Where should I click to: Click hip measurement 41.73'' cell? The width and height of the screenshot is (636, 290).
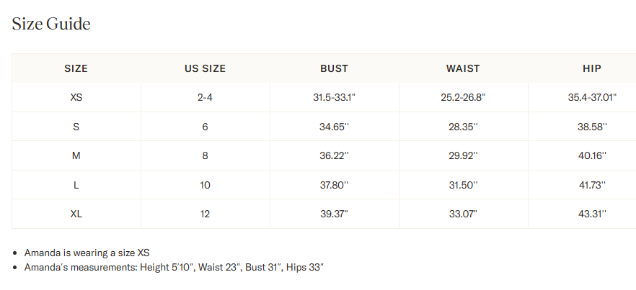[x=592, y=185]
